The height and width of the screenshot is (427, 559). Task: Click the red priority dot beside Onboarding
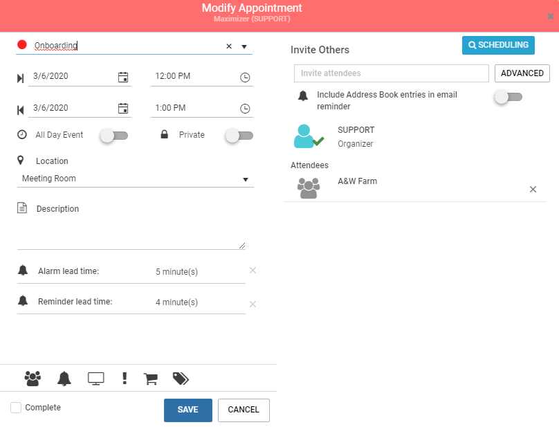(x=22, y=44)
